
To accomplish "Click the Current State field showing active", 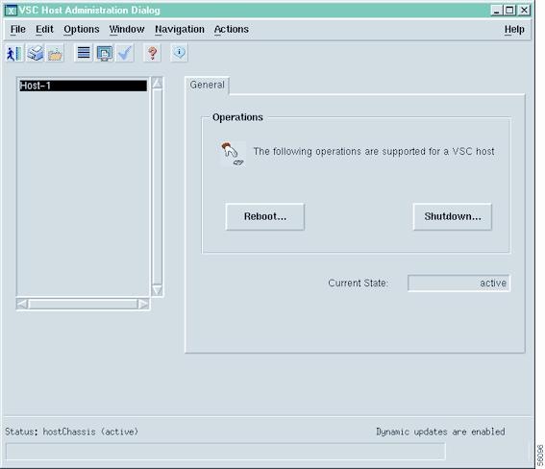I will tap(458, 284).
